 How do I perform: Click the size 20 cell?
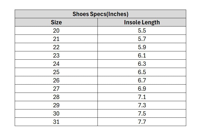56,31
